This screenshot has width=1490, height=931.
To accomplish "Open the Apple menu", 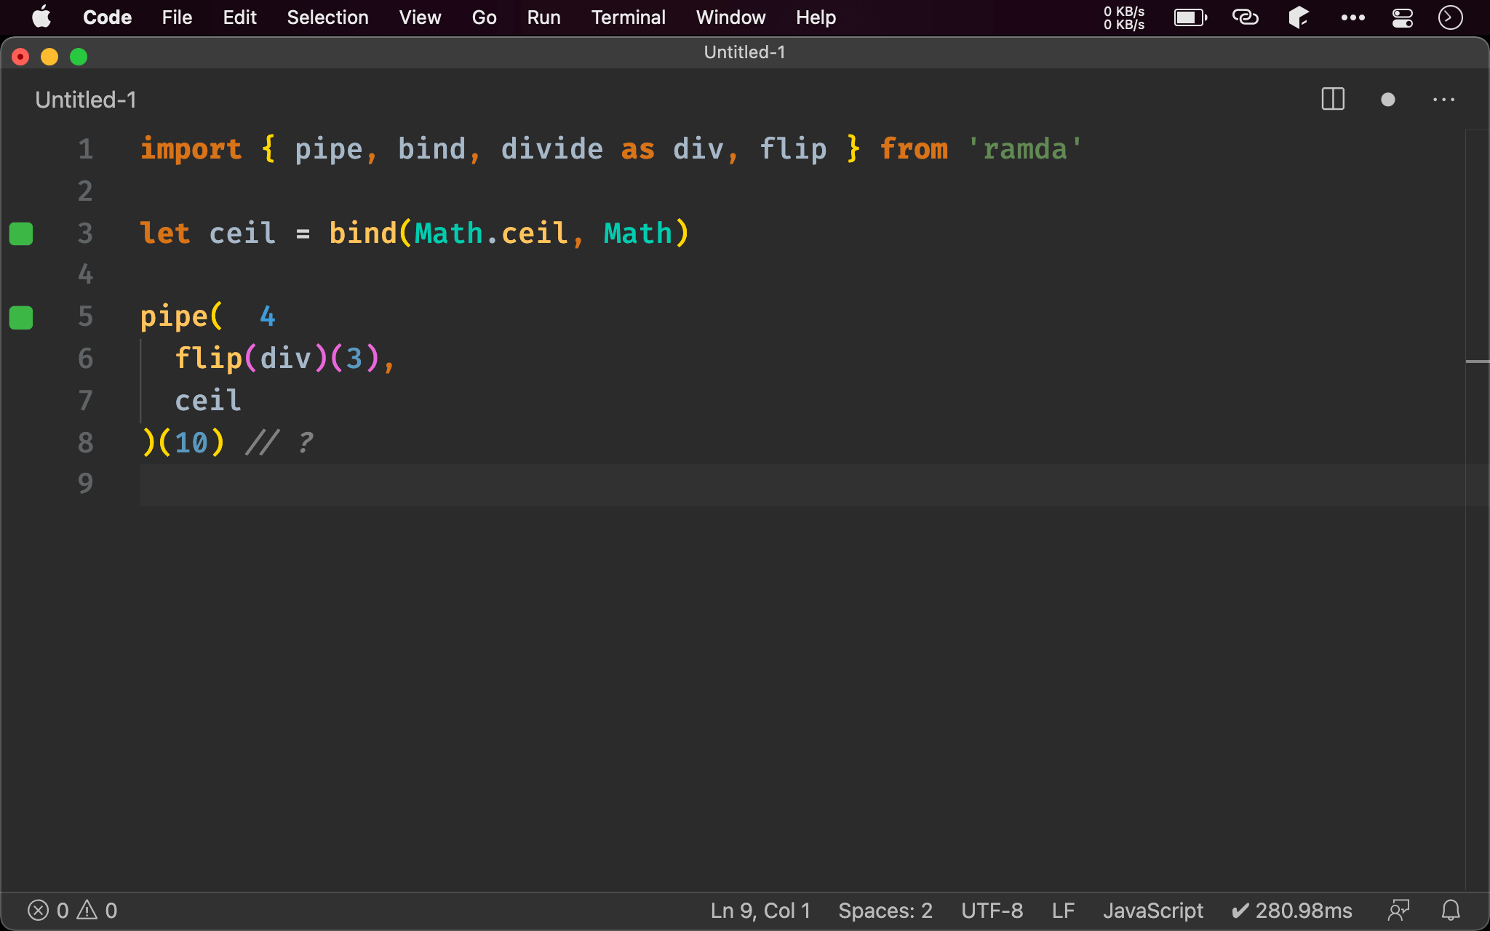I will coord(41,17).
